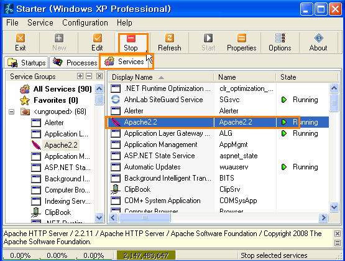
Task: Click the down arrow of services list scrollbar
Action: coord(334,207)
